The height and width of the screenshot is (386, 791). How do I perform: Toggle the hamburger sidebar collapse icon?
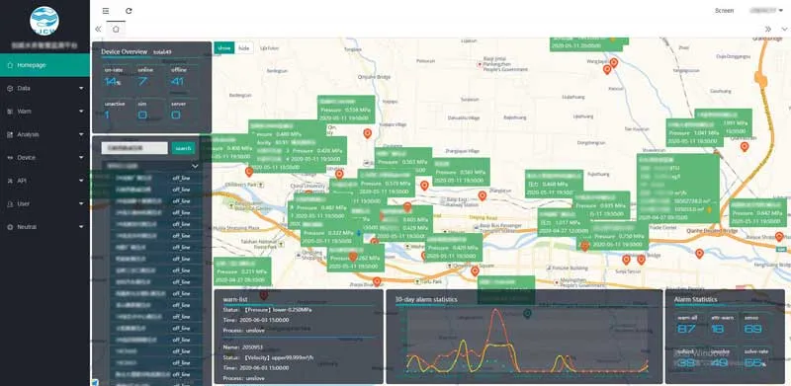(106, 11)
